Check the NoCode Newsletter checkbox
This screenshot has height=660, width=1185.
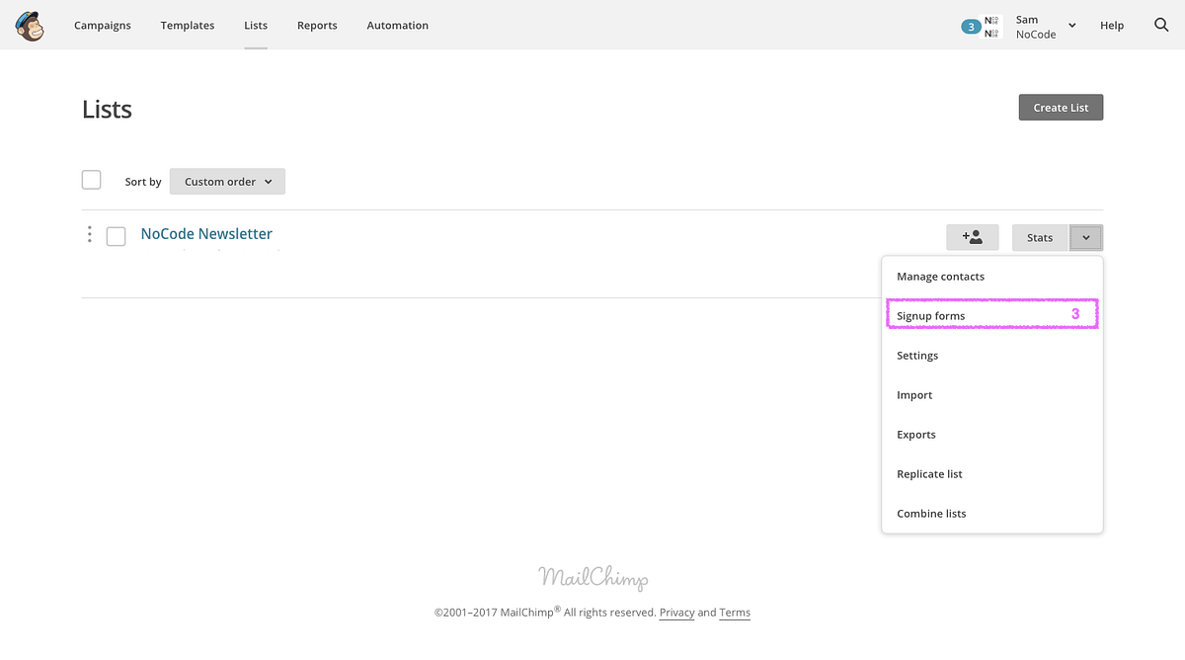[116, 236]
